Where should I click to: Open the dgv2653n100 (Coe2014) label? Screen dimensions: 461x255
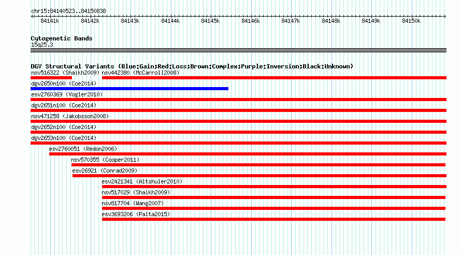pos(64,138)
